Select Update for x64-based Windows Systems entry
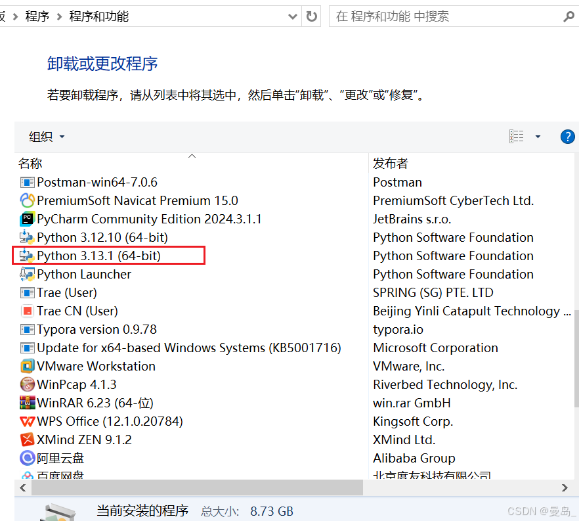This screenshot has width=579, height=521. [x=189, y=348]
